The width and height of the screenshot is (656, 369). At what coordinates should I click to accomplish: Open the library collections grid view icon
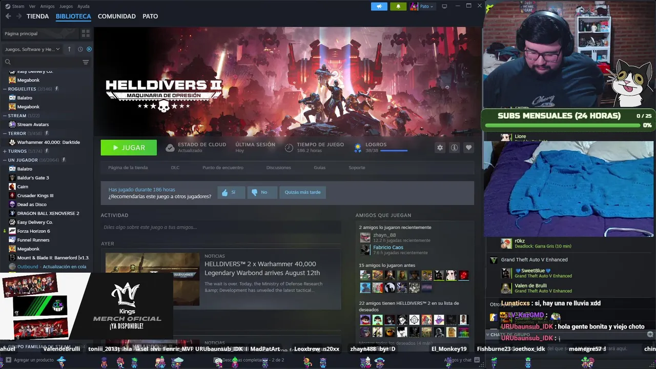[86, 33]
